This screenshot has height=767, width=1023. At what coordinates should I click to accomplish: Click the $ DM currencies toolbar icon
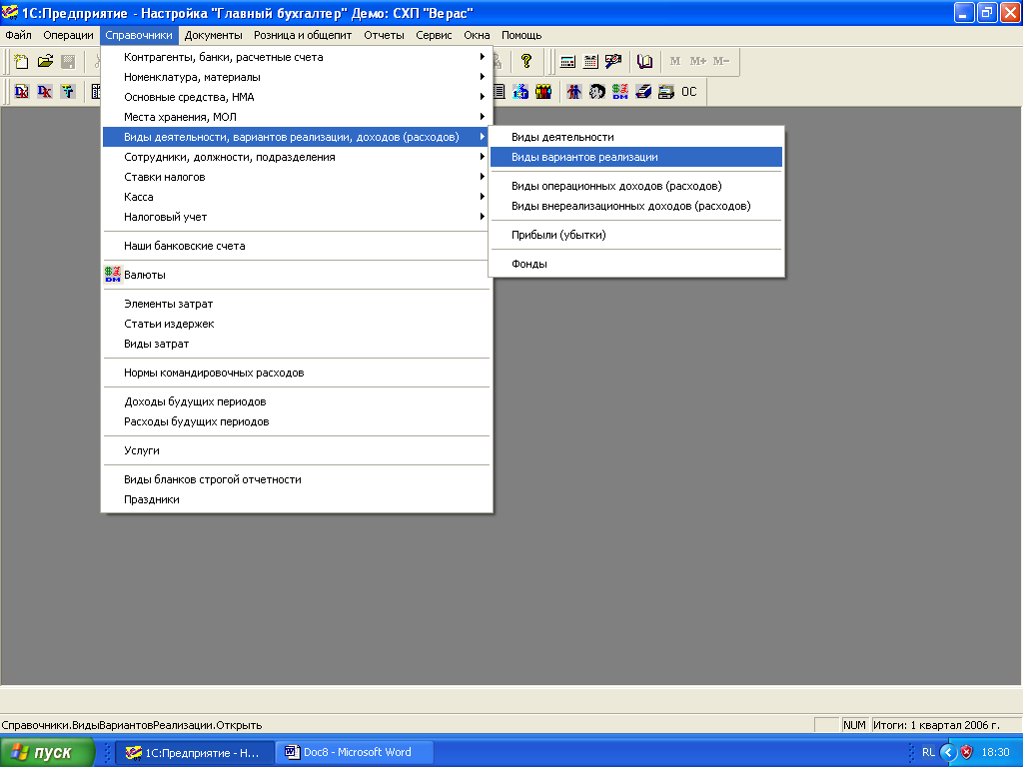point(620,91)
